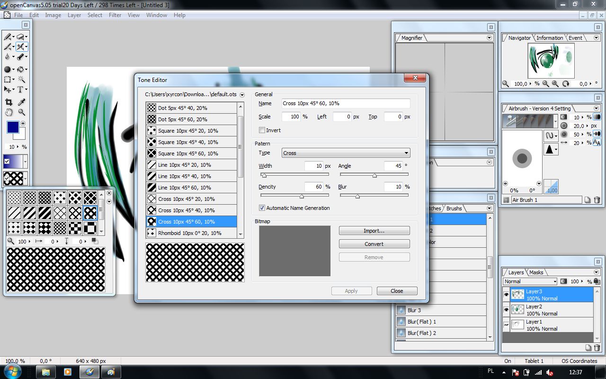Hide the Layer2 layer

pyautogui.click(x=505, y=309)
